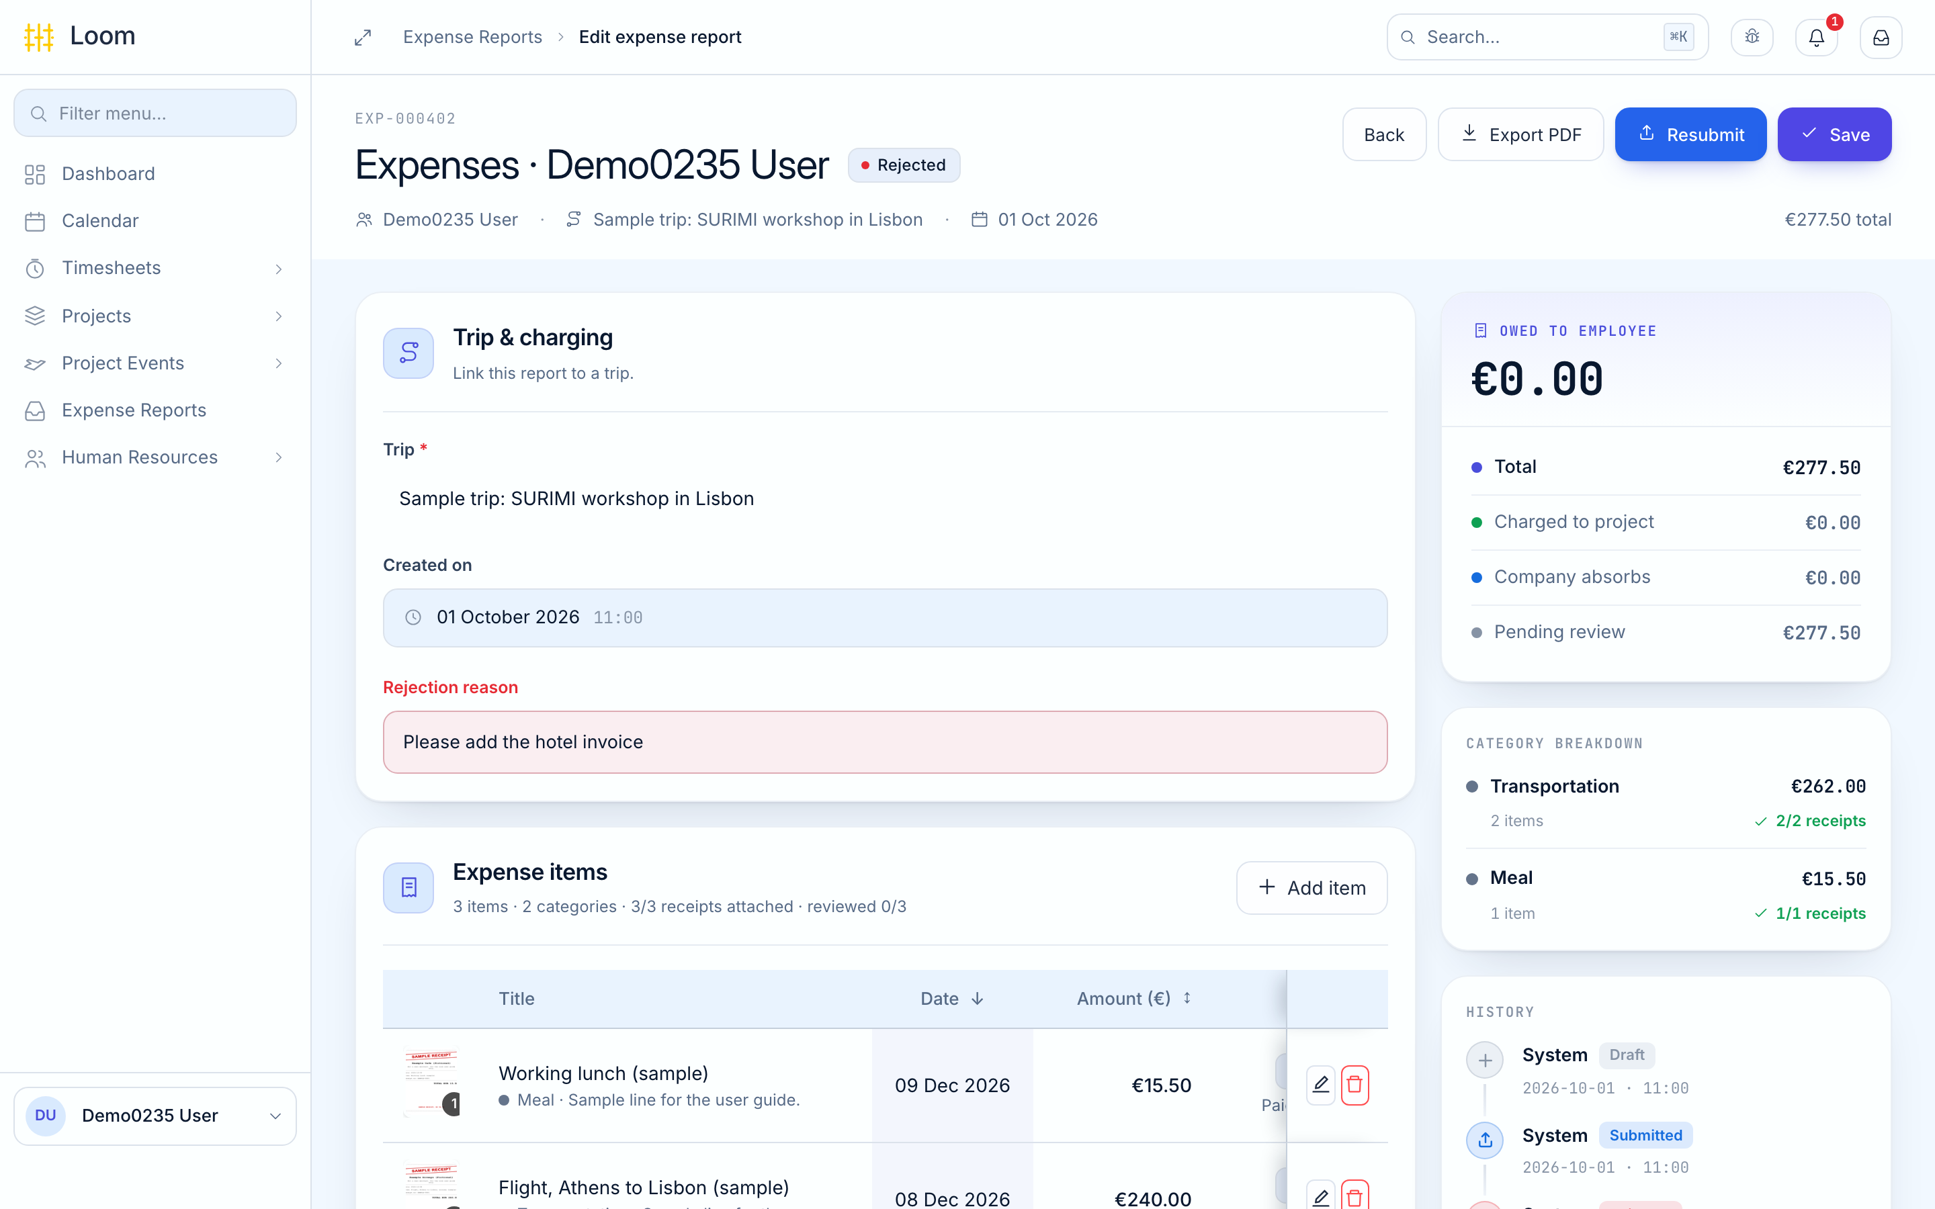
Task: Go to Dashboard in sidebar
Action: point(155,173)
